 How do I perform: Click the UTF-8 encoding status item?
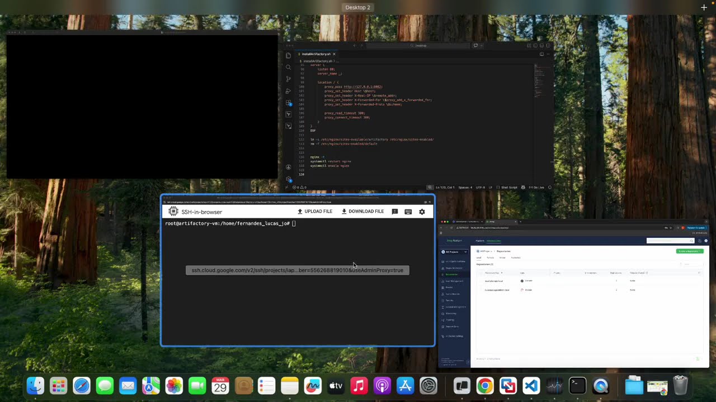[481, 188]
